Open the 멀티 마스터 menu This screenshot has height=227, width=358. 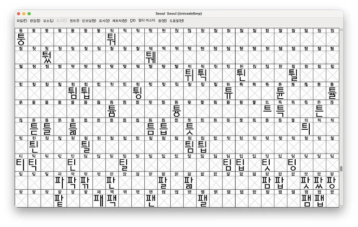147,21
